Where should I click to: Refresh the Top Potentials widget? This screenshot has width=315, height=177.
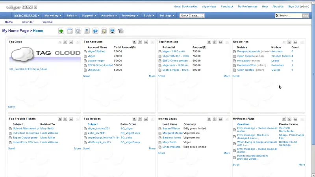215,42
